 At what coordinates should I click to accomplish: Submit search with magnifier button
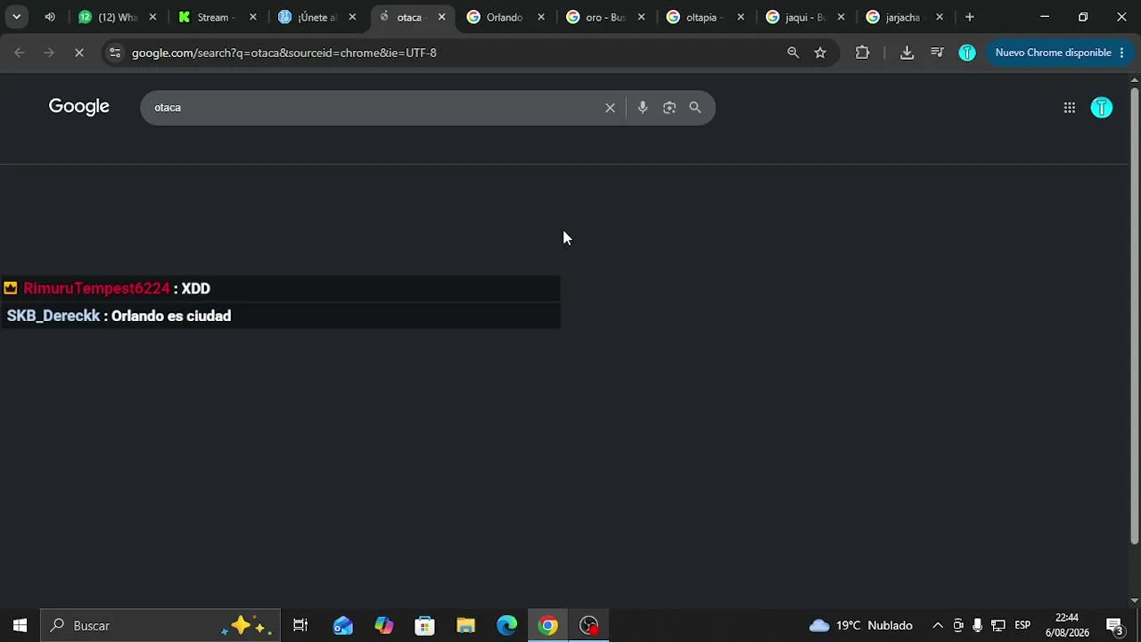click(x=695, y=107)
